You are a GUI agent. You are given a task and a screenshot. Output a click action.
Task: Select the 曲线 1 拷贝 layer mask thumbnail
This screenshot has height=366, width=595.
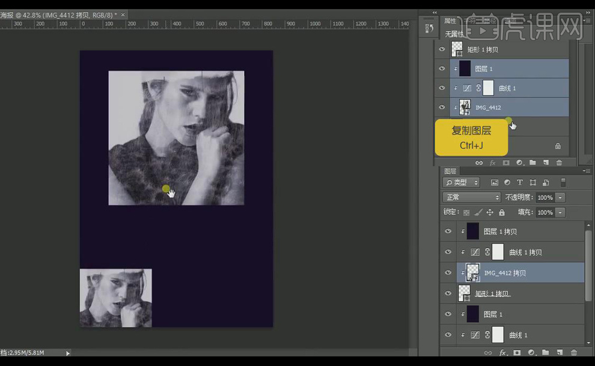point(498,253)
